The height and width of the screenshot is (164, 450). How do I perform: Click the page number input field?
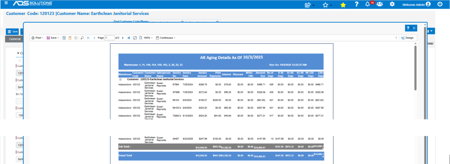tap(109, 38)
